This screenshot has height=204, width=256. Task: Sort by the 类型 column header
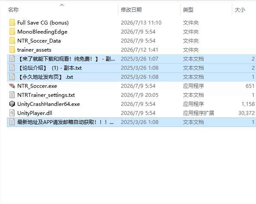coord(188,10)
